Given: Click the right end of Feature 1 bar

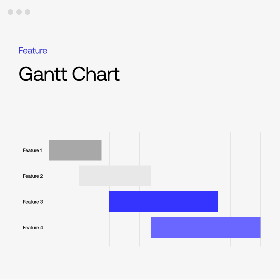Looking at the screenshot, I should [x=100, y=150].
